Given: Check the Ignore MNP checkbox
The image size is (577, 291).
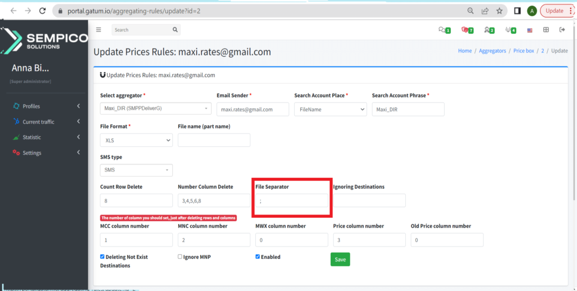Looking at the screenshot, I should pyautogui.click(x=180, y=257).
